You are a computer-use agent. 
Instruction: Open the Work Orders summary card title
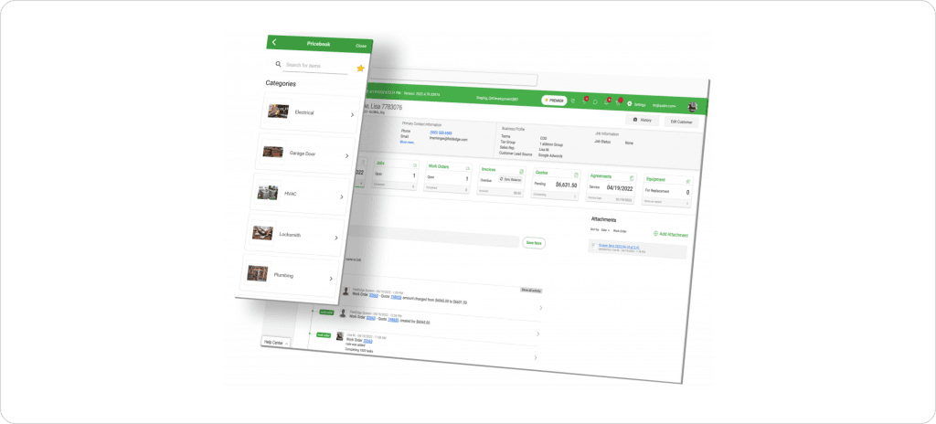pos(439,166)
